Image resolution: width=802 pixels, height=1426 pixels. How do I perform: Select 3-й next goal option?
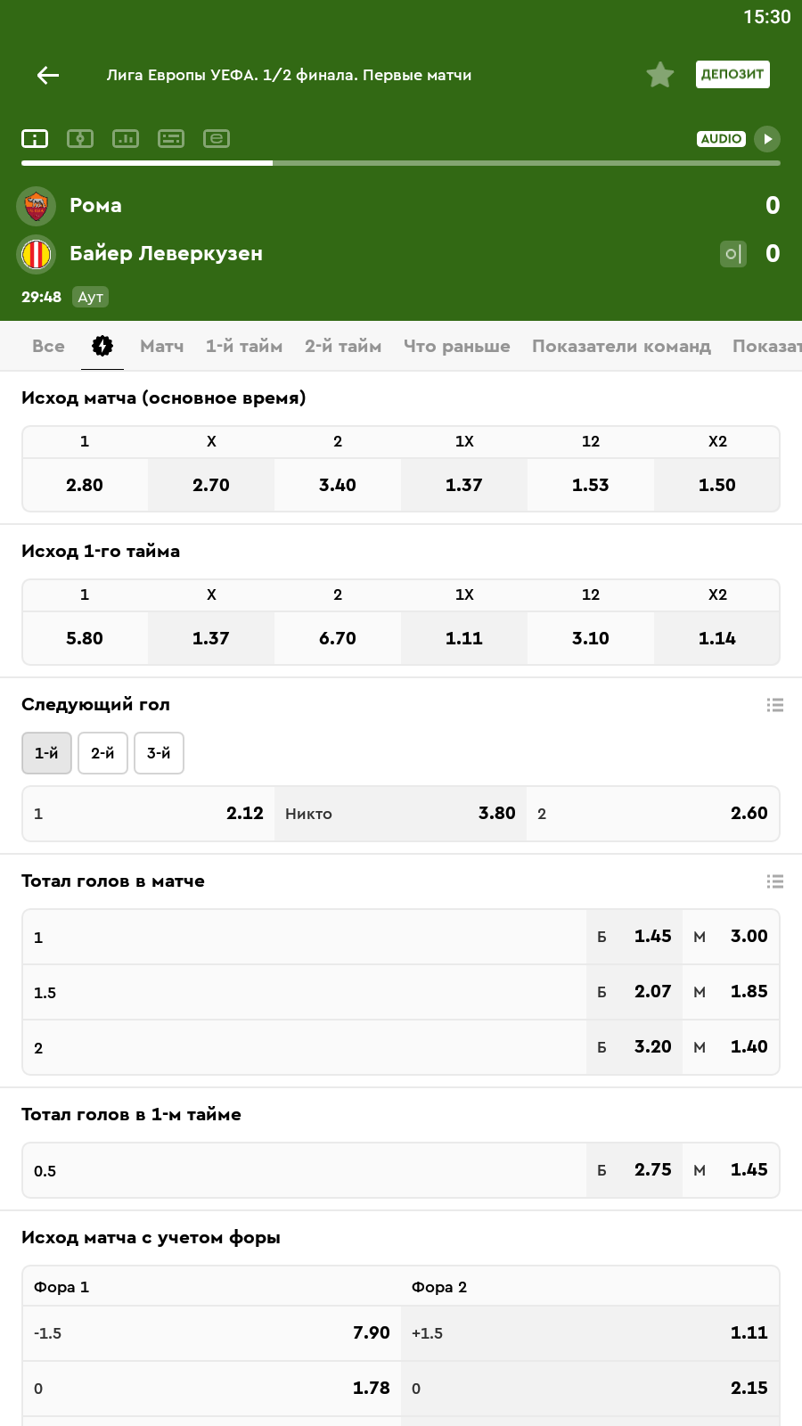point(159,753)
